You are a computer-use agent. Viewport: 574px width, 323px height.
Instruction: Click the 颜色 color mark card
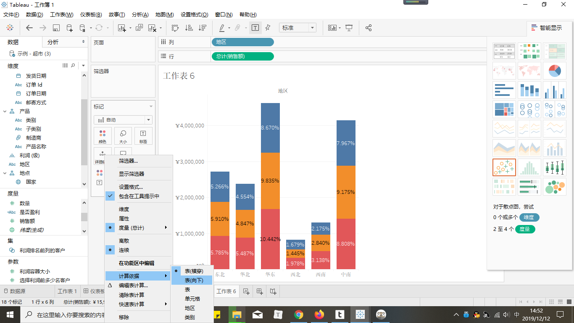tap(103, 136)
